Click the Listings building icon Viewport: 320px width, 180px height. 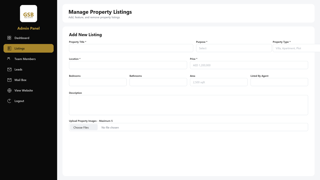coord(9,48)
